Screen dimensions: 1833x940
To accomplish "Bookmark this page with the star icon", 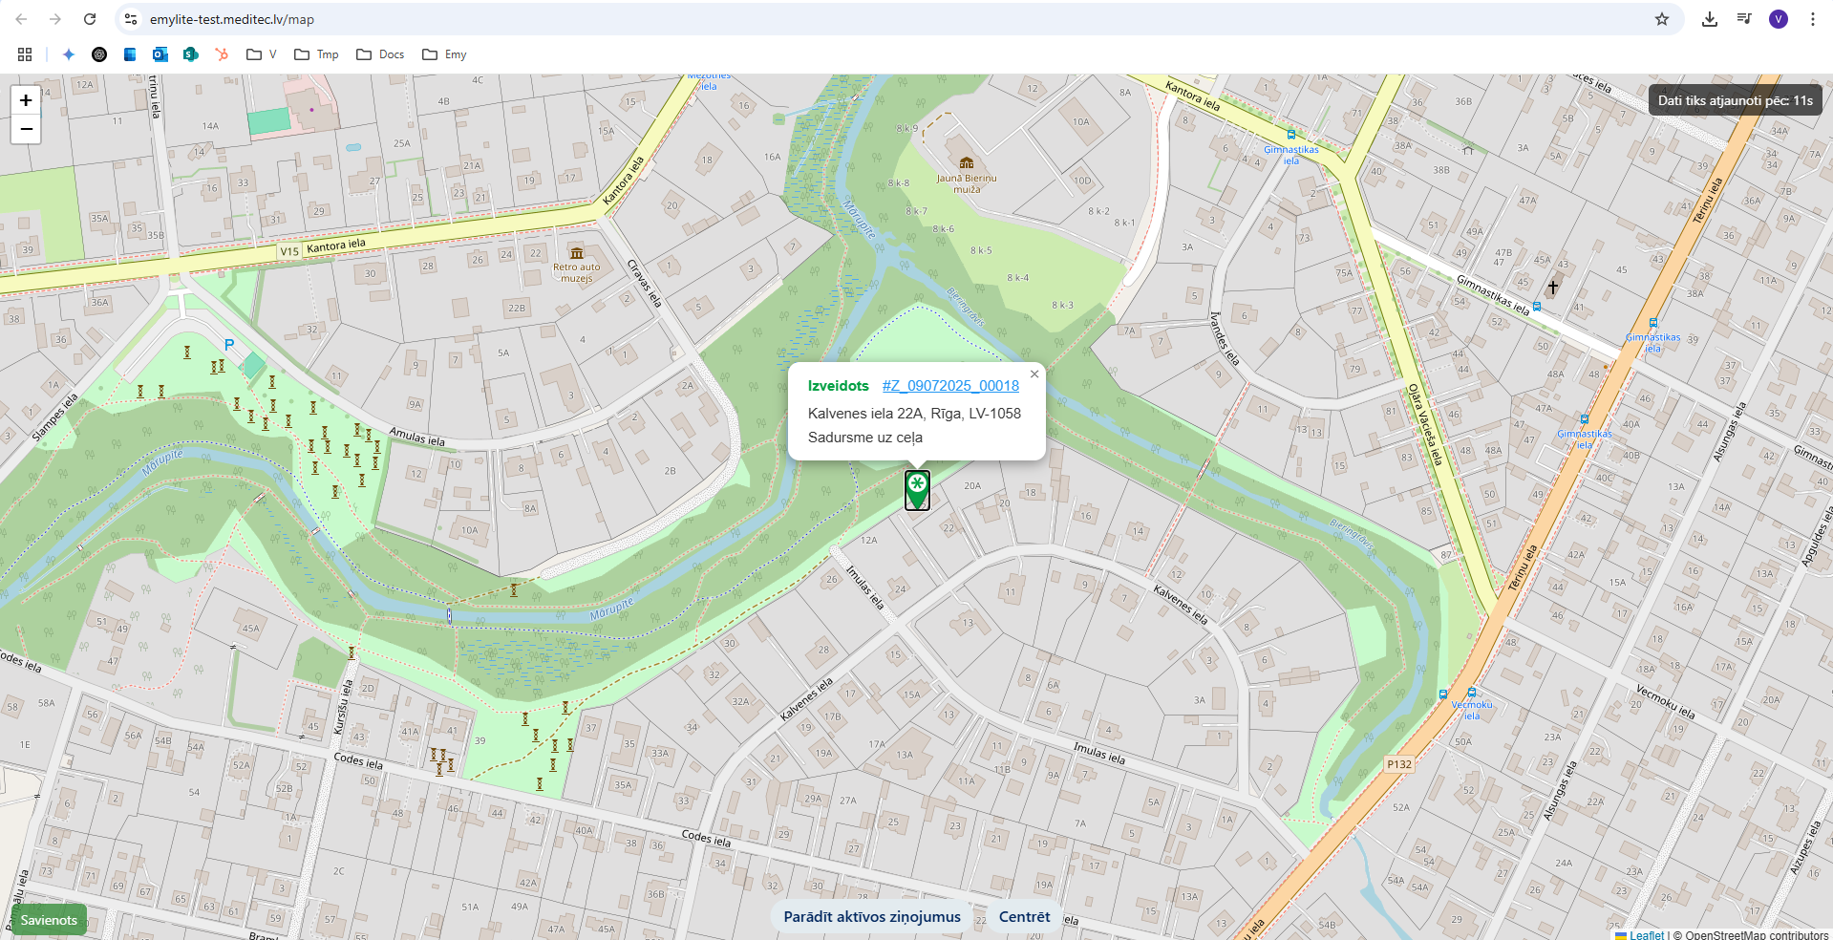I will pos(1662,19).
